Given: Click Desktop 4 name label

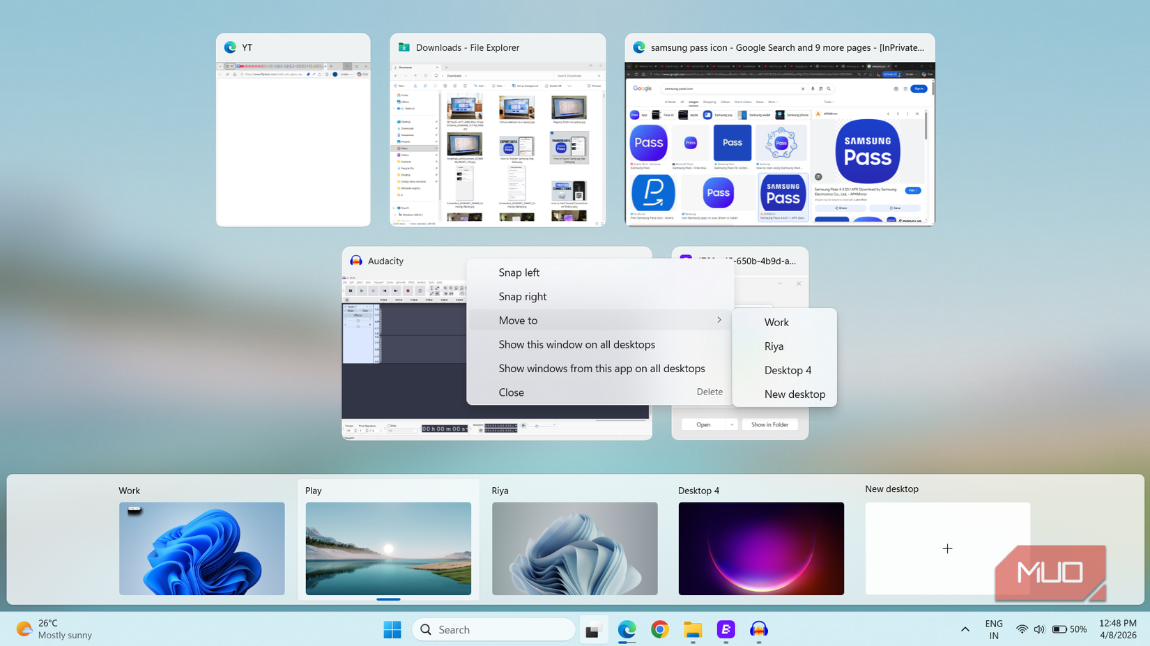Looking at the screenshot, I should coord(698,491).
